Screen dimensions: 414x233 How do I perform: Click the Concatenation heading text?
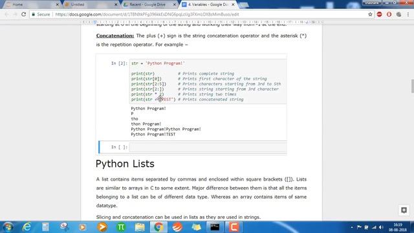click(115, 36)
